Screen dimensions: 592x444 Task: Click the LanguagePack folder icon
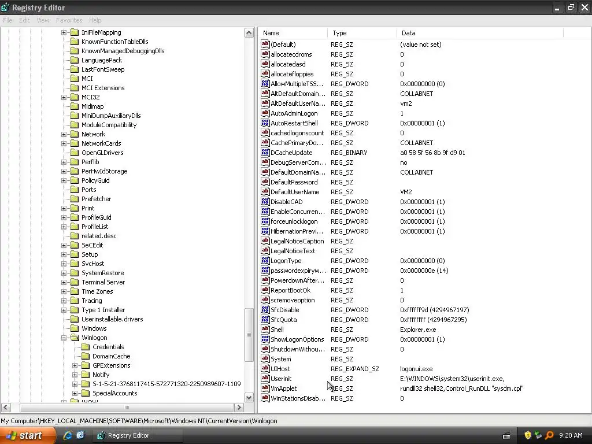coord(75,60)
